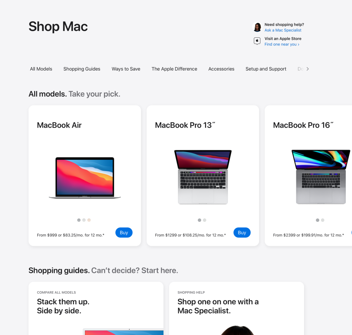The image size is (352, 335).
Task: Select the gold MacBook Air color swatch
Action: pyautogui.click(x=89, y=220)
